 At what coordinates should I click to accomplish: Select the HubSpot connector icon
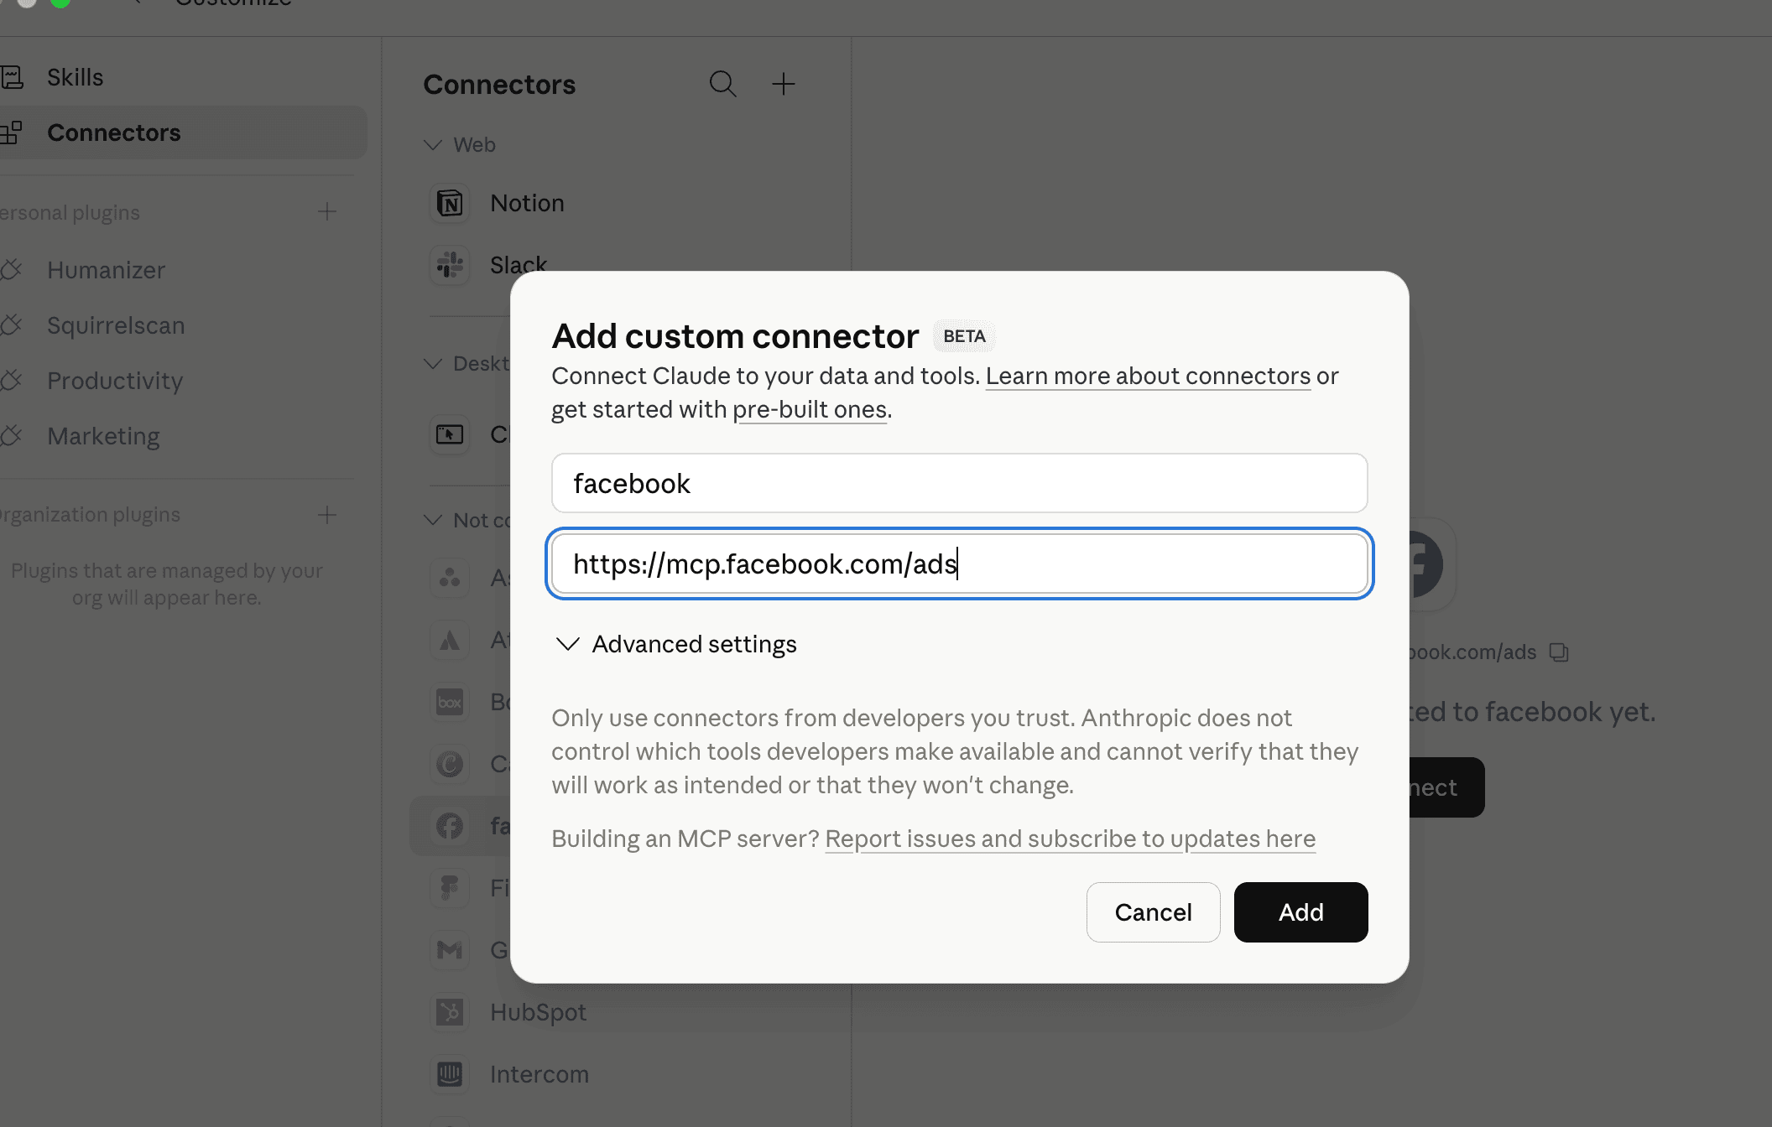(x=450, y=1012)
